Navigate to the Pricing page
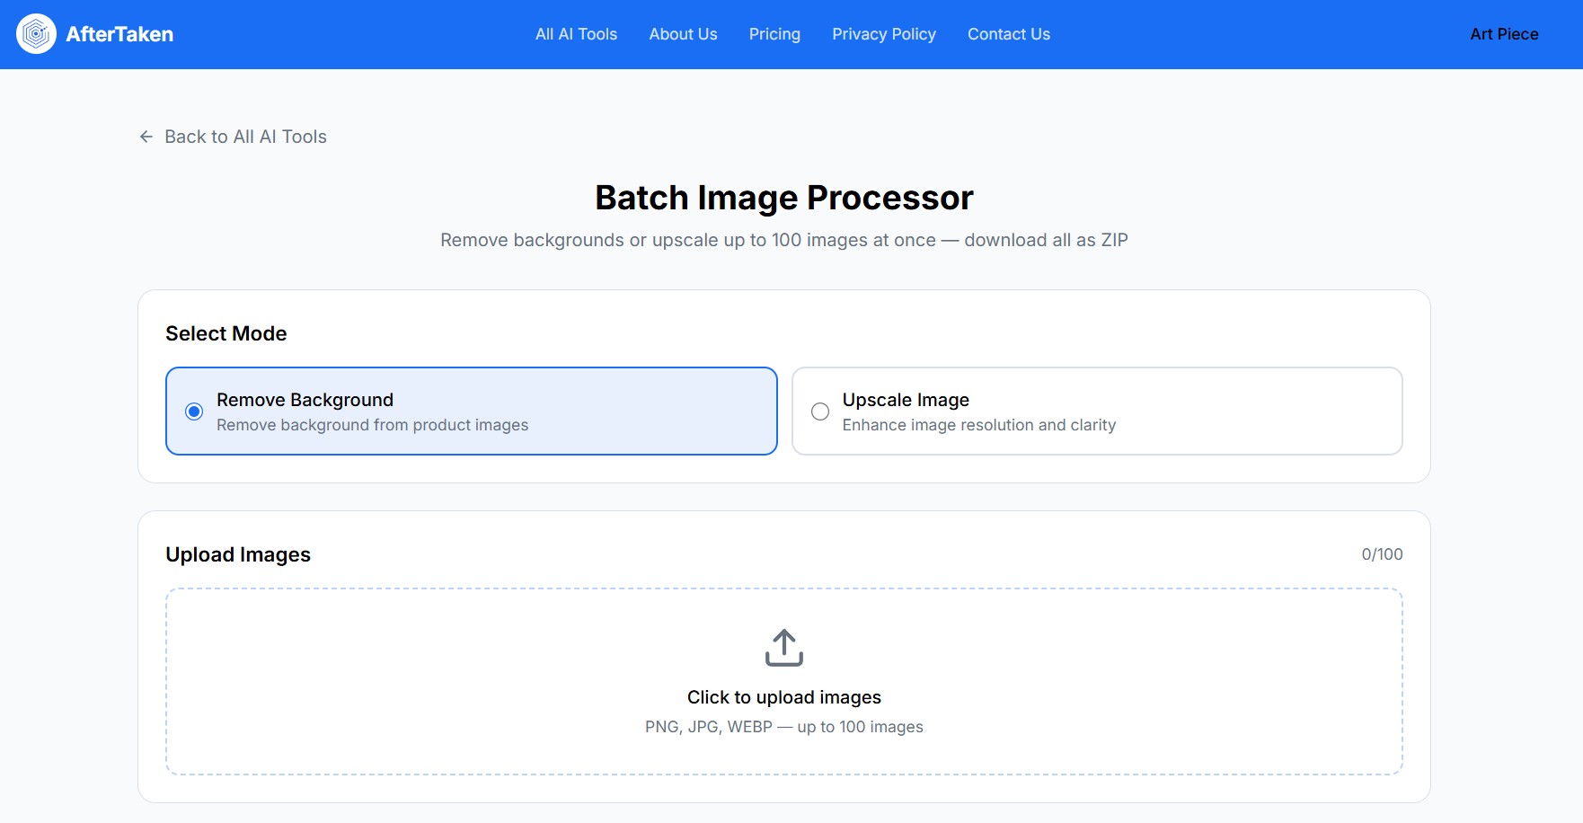 coord(774,34)
